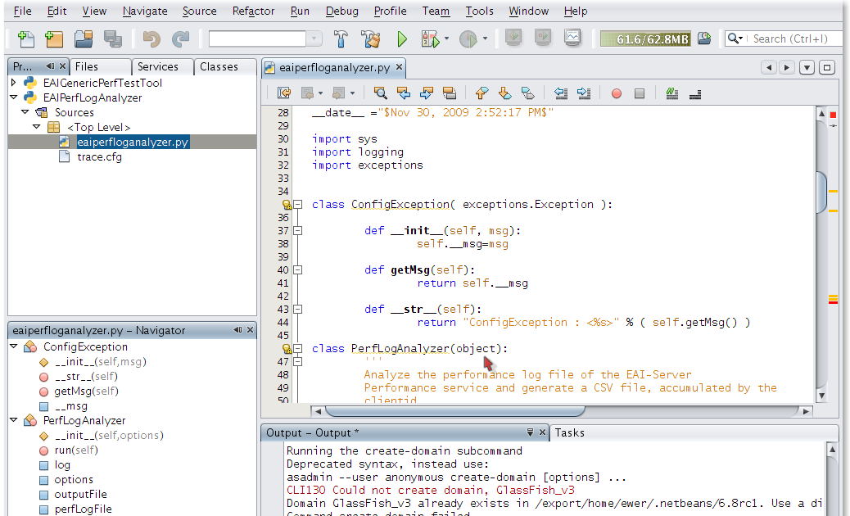Click the memory usage bar to force garbage collection

tap(644, 38)
